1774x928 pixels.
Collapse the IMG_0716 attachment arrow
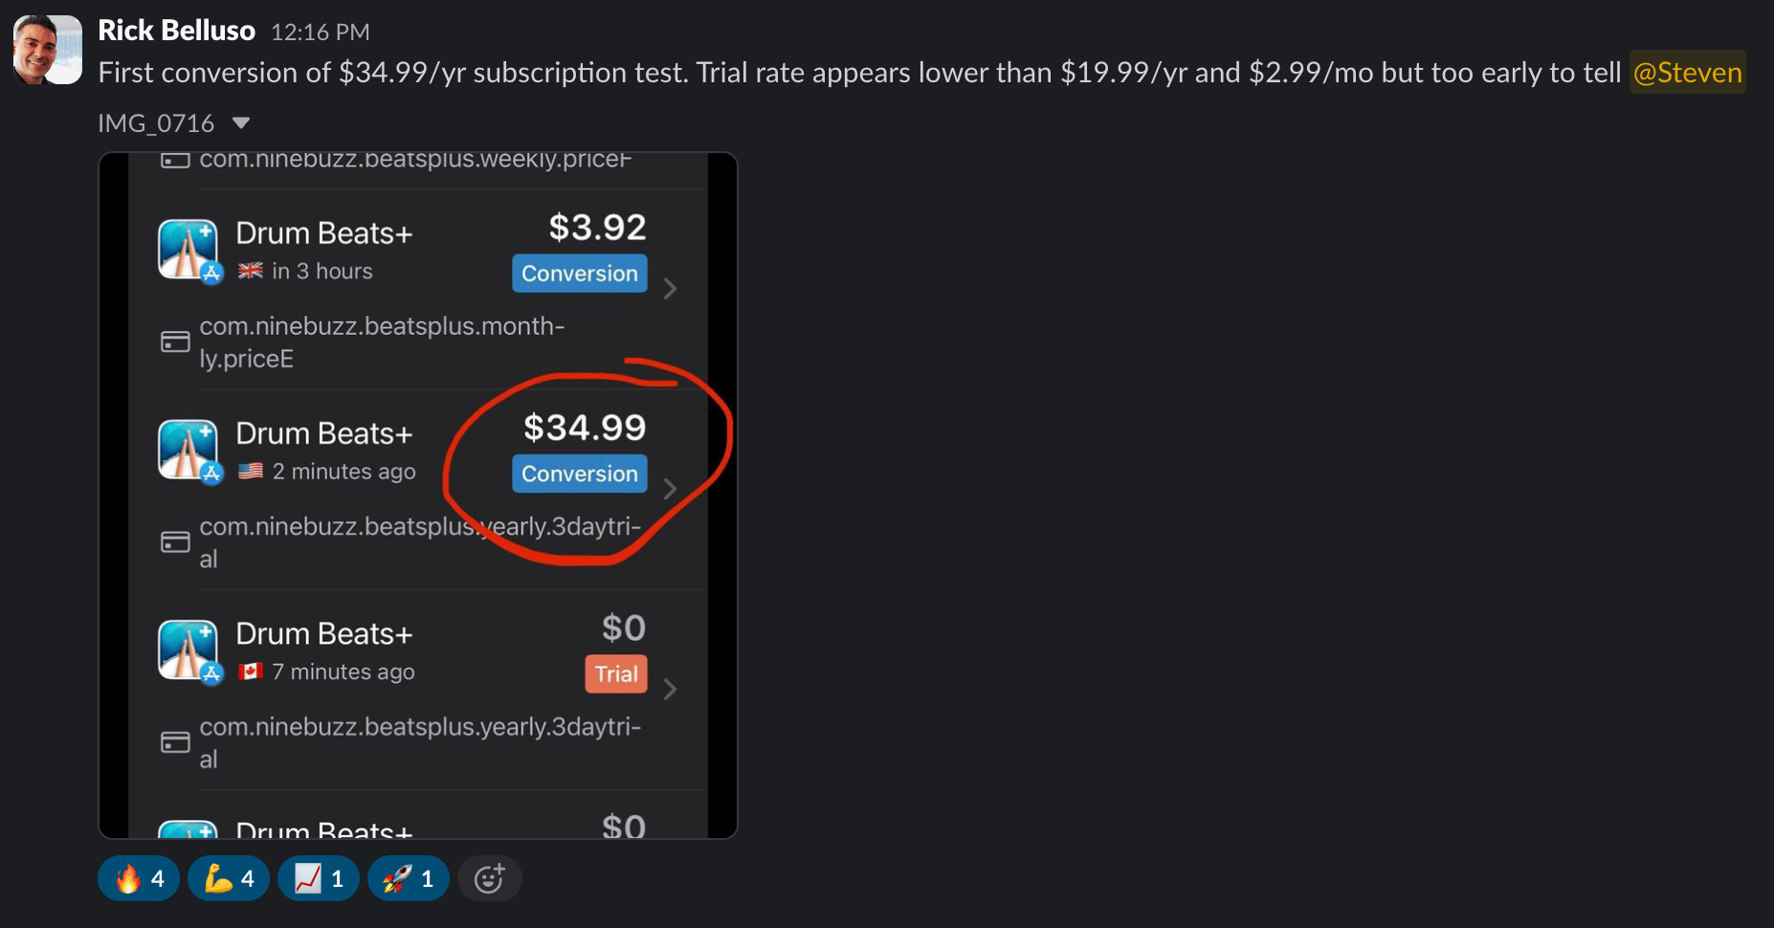241,123
